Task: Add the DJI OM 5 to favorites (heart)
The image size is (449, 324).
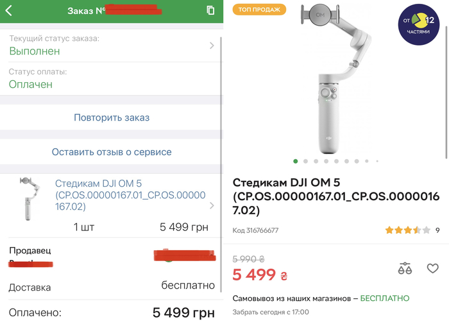Action: 432,268
